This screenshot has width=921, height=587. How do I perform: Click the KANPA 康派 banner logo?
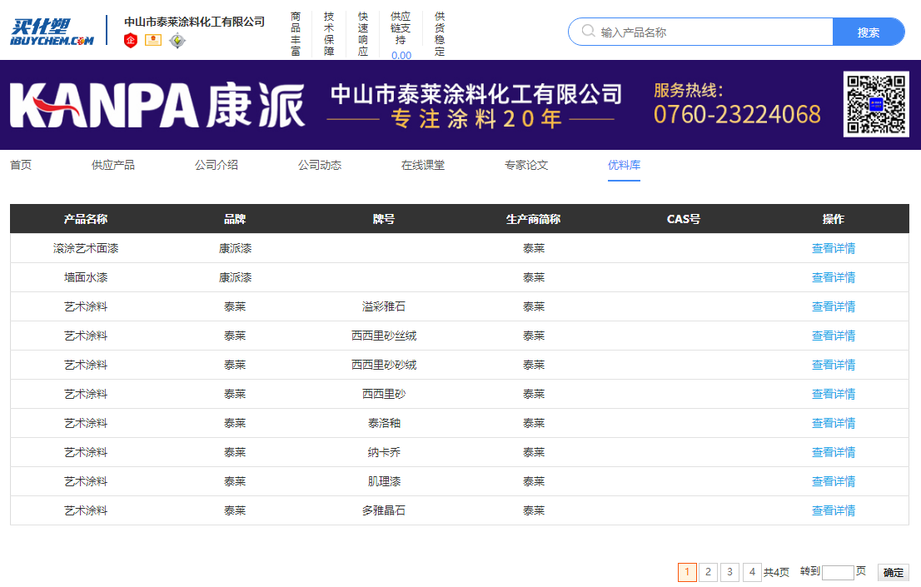point(157,105)
